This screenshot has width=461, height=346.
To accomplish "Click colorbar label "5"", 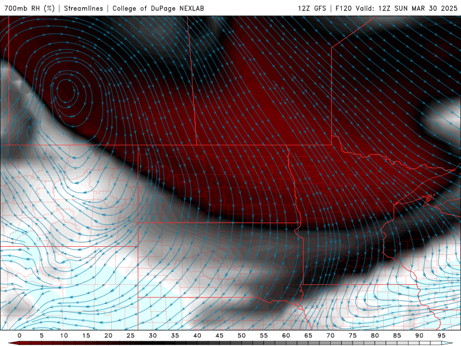I will pyautogui.click(x=41, y=336).
